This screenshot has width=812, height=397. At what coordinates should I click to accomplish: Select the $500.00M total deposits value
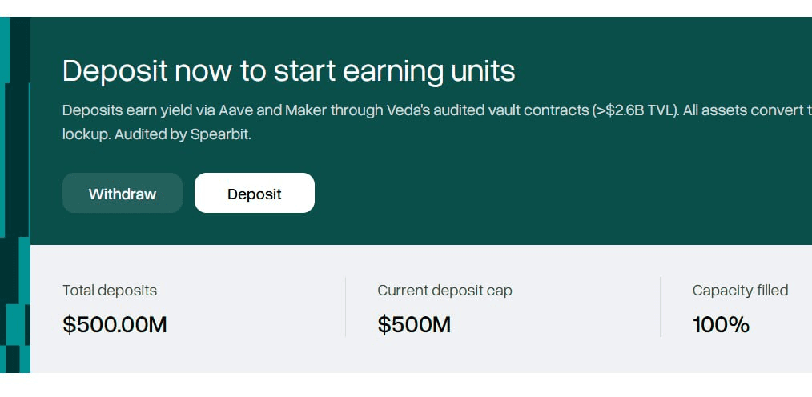pyautogui.click(x=115, y=325)
